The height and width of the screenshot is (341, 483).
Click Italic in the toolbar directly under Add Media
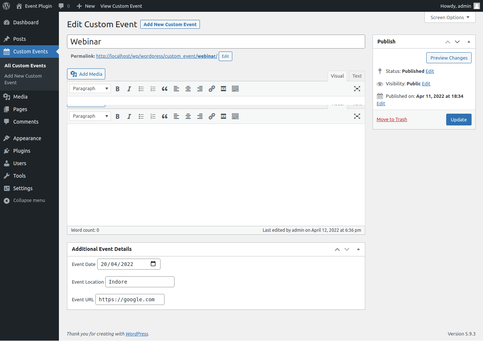coord(129,89)
